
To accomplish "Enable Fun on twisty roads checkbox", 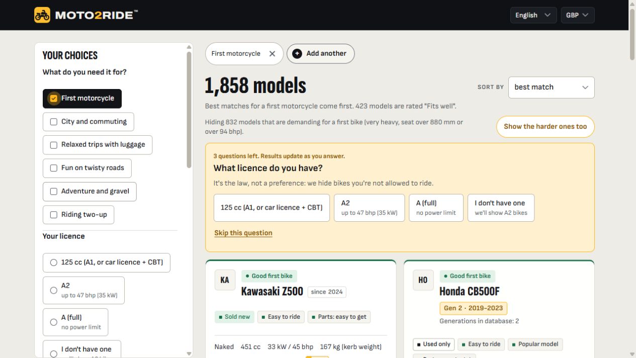I will click(54, 168).
